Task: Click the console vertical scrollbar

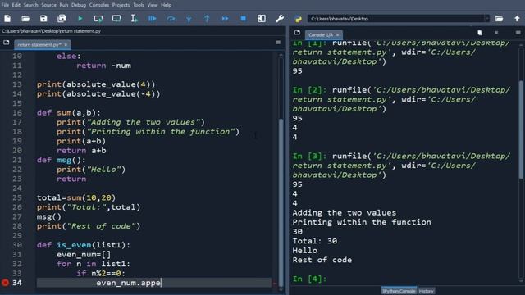Action: [522, 130]
